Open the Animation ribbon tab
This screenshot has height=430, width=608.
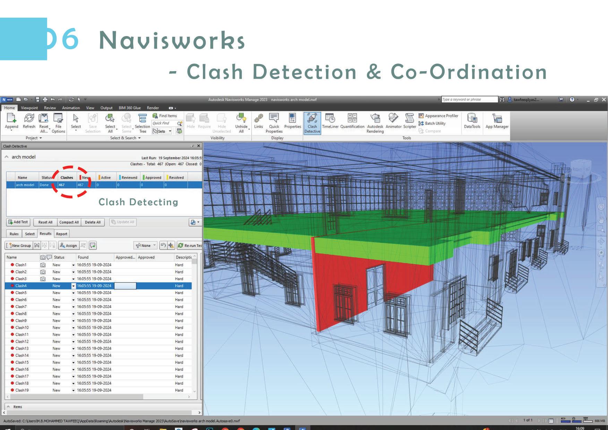tap(71, 108)
